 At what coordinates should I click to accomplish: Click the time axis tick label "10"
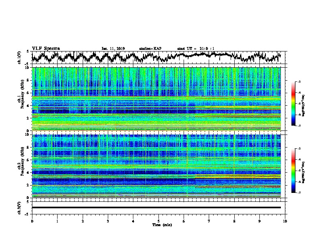pyautogui.click(x=285, y=221)
